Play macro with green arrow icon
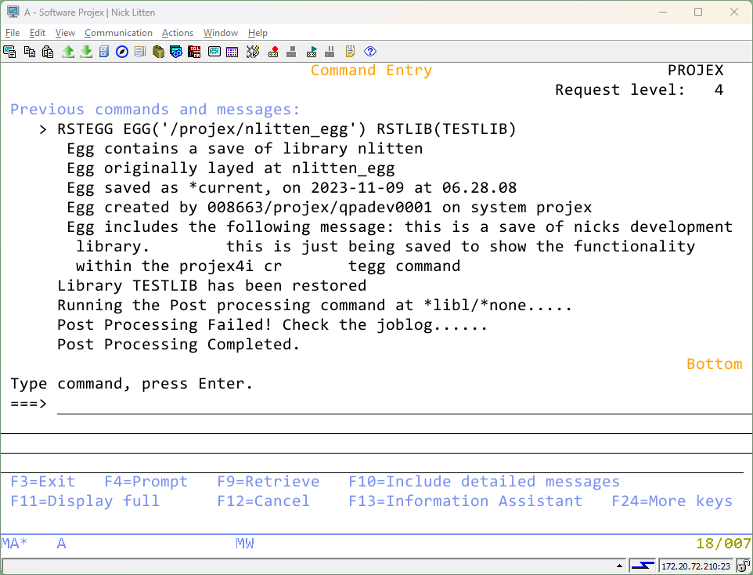753x575 pixels. point(312,52)
